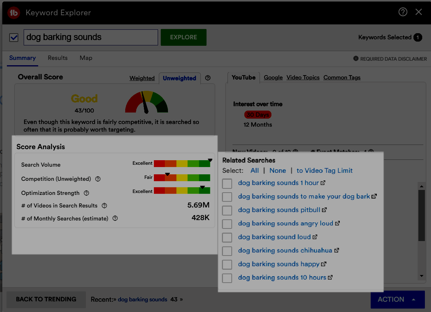431x312 pixels.
Task: Select 30 Days interest range
Action: tap(258, 114)
